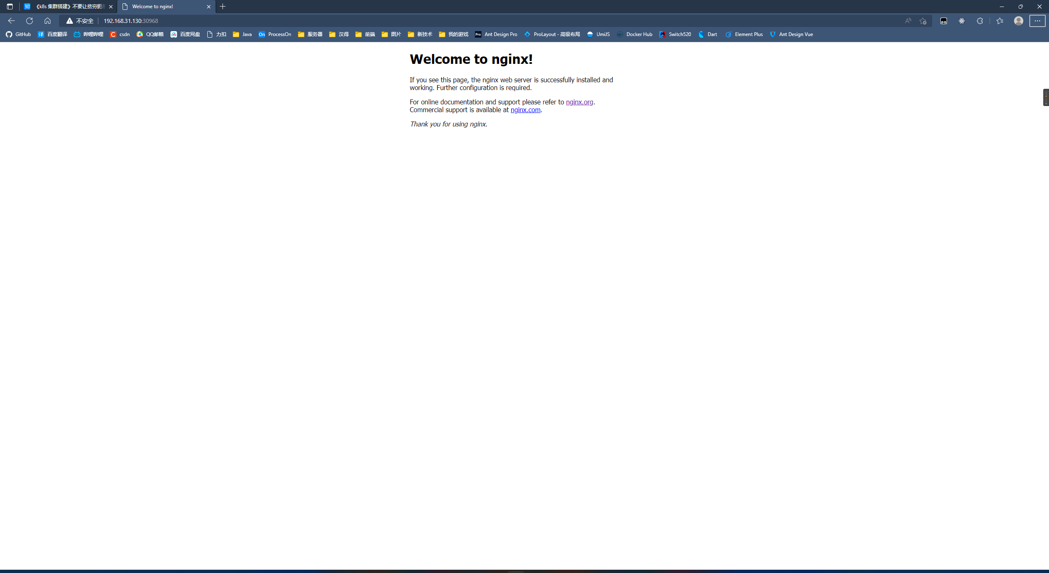
Task: Follow the nginx.com link
Action: 525,110
